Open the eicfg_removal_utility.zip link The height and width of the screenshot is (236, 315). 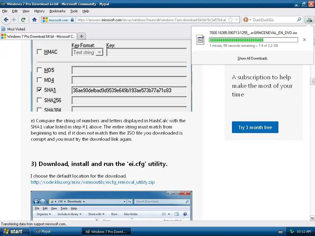(x=93, y=182)
